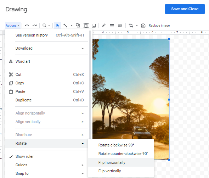Select the Line tool icon
The height and width of the screenshot is (178, 209).
coord(65,25)
